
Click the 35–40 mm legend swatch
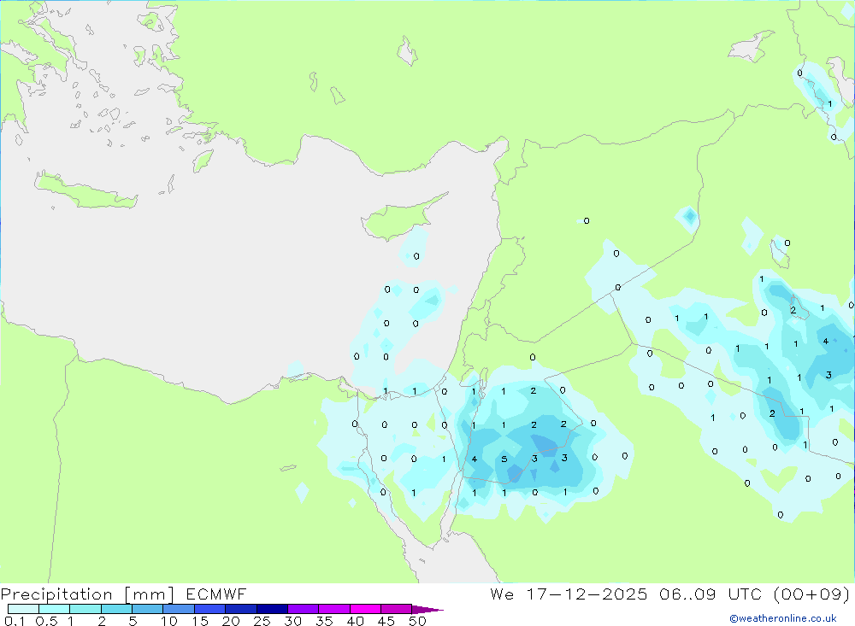(x=334, y=609)
